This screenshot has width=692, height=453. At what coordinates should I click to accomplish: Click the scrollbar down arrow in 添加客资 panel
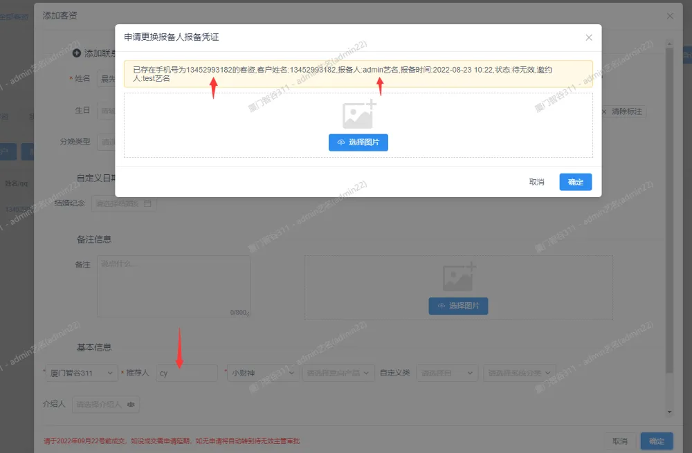pos(668,412)
